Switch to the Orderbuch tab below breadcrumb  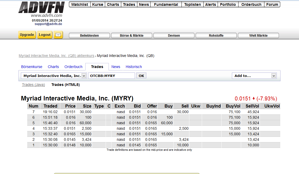tap(73, 67)
